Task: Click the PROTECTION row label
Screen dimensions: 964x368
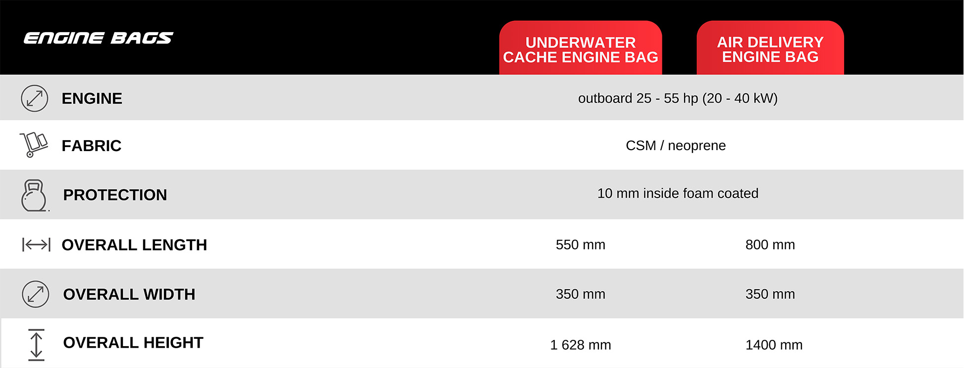Action: click(115, 195)
